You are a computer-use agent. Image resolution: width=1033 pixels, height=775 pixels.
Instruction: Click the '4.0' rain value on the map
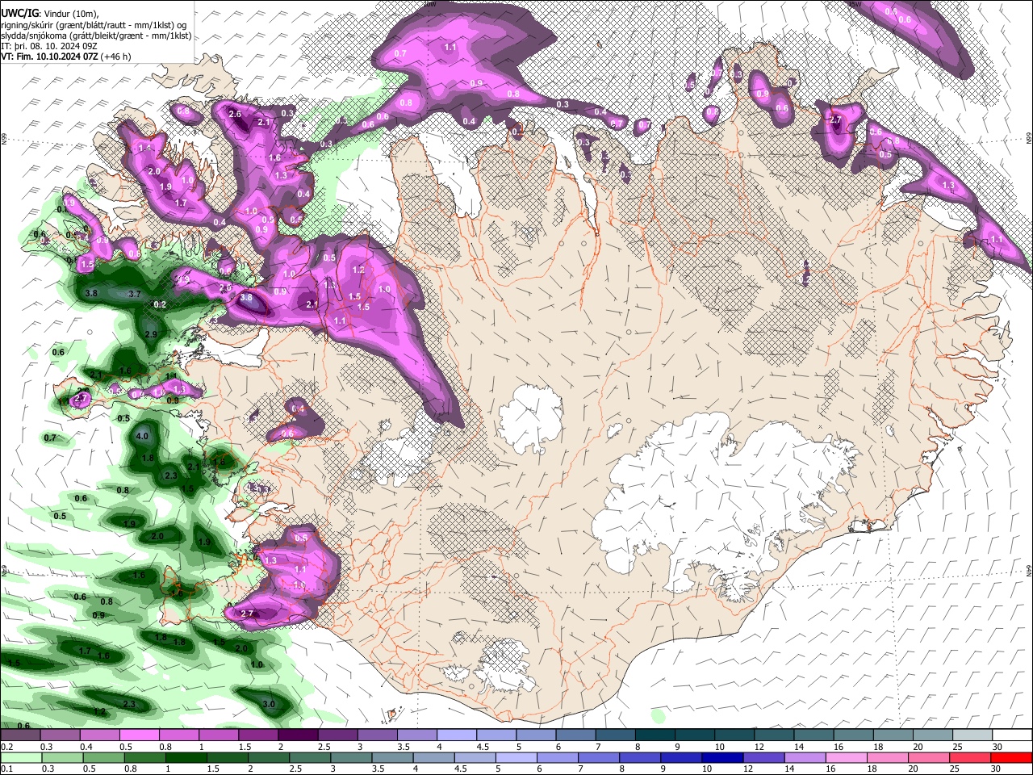coord(143,436)
